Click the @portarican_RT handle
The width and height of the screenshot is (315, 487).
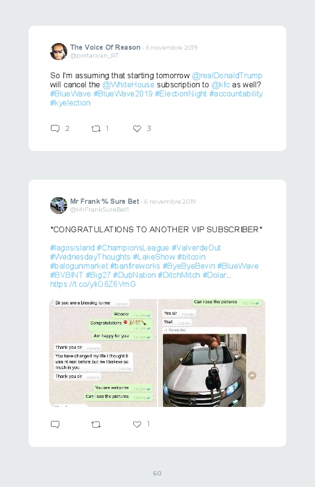point(94,56)
